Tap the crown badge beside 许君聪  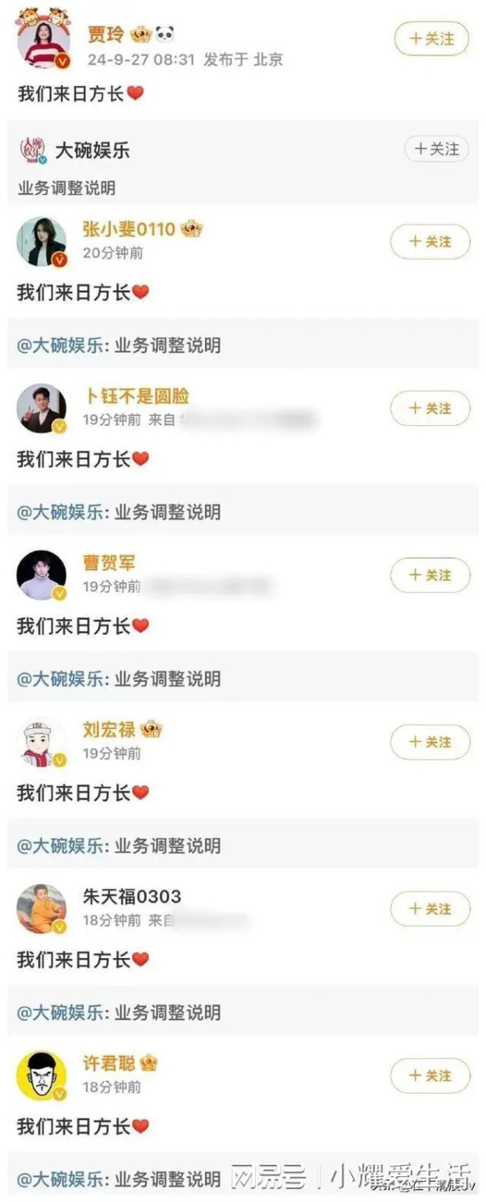[x=148, y=1062]
